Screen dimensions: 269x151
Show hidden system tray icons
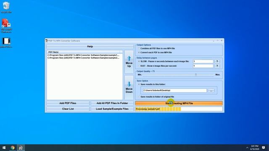[247, 148]
